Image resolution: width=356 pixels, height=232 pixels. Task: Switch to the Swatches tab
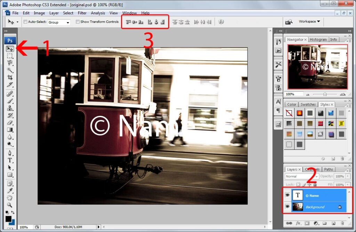pos(308,104)
